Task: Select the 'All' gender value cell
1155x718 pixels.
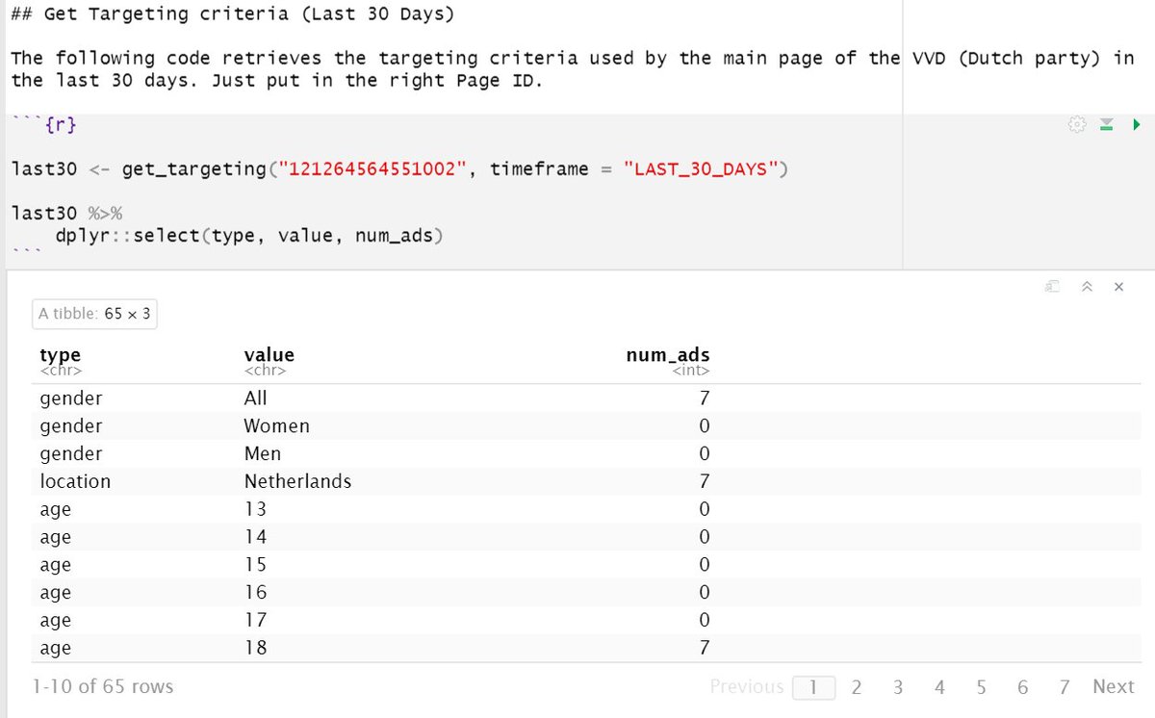Action: 255,397
